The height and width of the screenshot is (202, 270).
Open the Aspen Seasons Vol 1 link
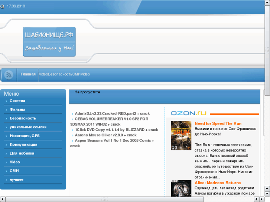pos(112,143)
